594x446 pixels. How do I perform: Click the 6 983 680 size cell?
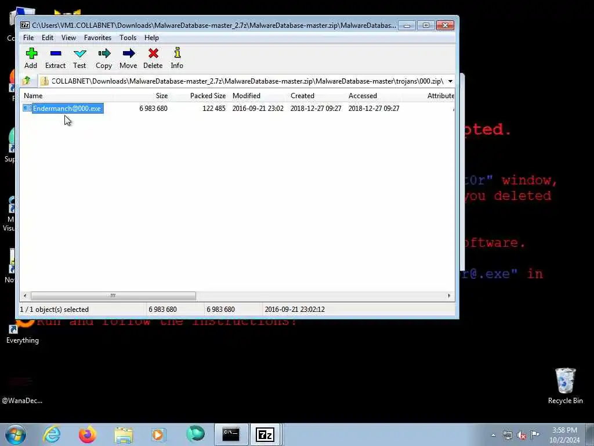tap(153, 109)
